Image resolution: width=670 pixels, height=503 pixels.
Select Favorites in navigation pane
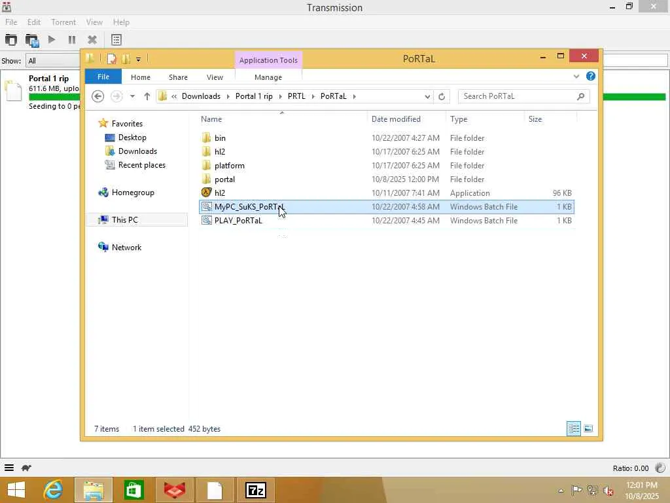(127, 124)
